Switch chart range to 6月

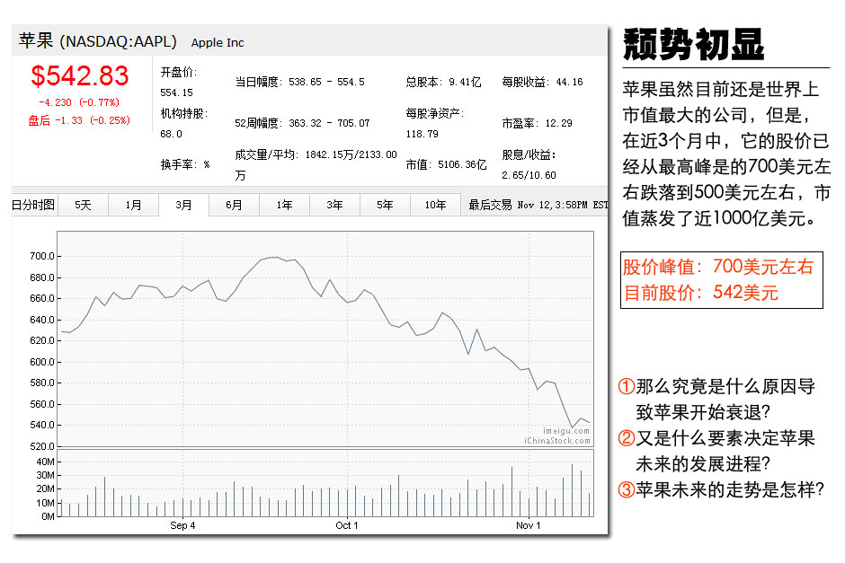pos(234,205)
